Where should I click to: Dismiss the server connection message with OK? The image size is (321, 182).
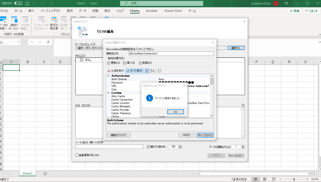click(x=175, y=112)
